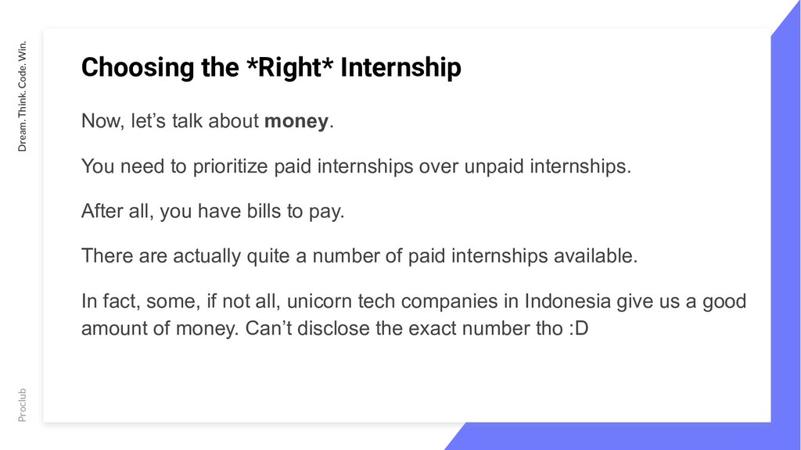Click the word 'Indonesia' in the paragraph

coord(568,301)
